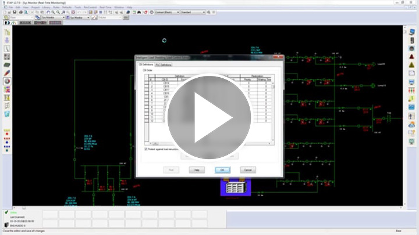419x235 pixels.
Task: Select the CB14 cell in the table
Action: 166,83
